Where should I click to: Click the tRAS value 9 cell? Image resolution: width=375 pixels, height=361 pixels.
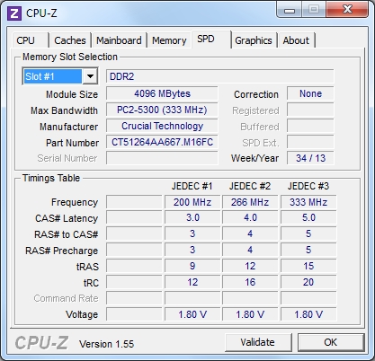(192, 266)
